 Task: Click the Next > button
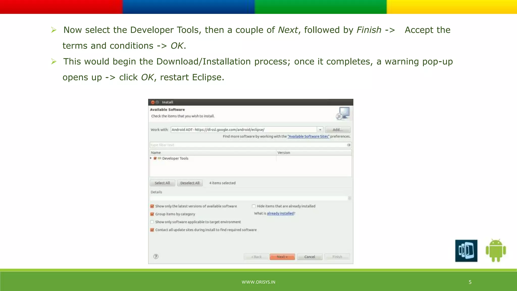coord(282,257)
